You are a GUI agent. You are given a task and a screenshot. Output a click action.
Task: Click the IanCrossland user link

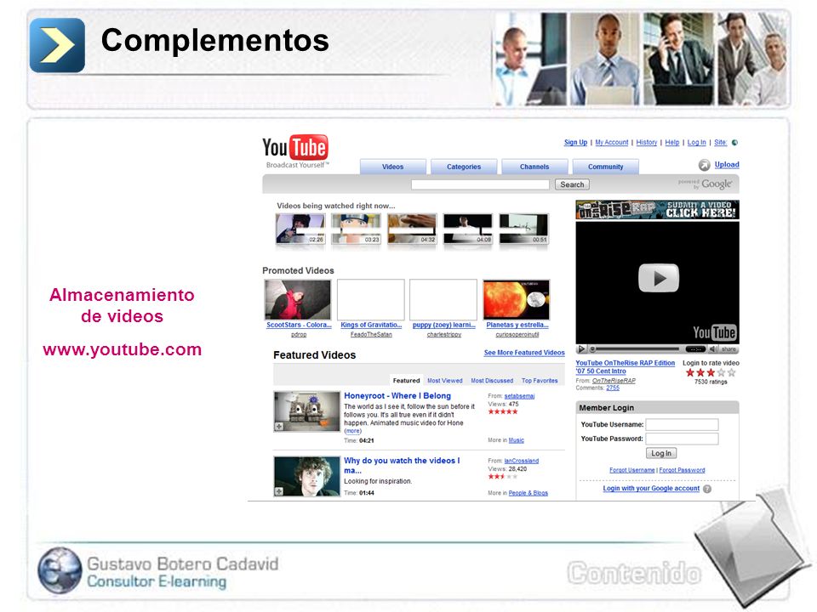click(x=522, y=461)
